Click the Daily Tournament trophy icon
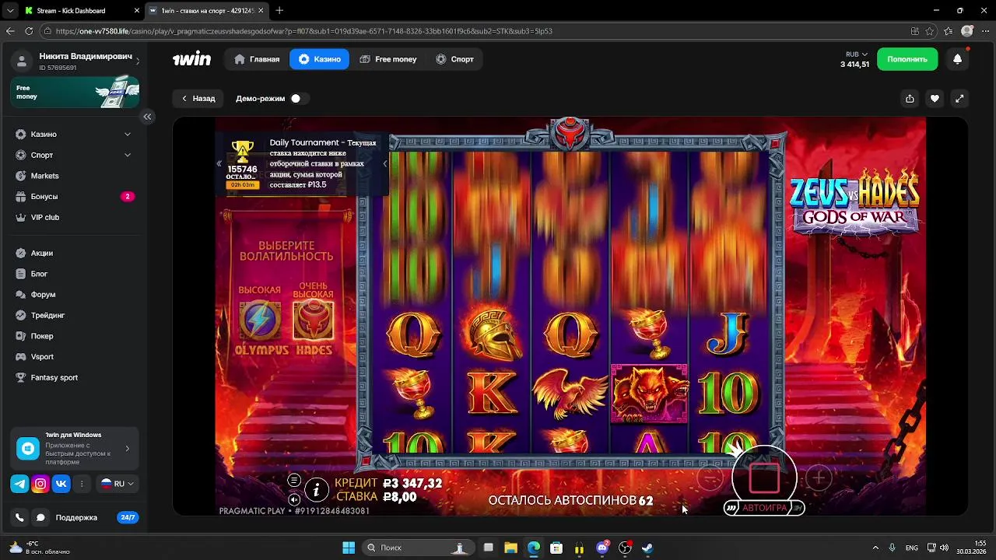The height and width of the screenshot is (560, 996). click(242, 151)
